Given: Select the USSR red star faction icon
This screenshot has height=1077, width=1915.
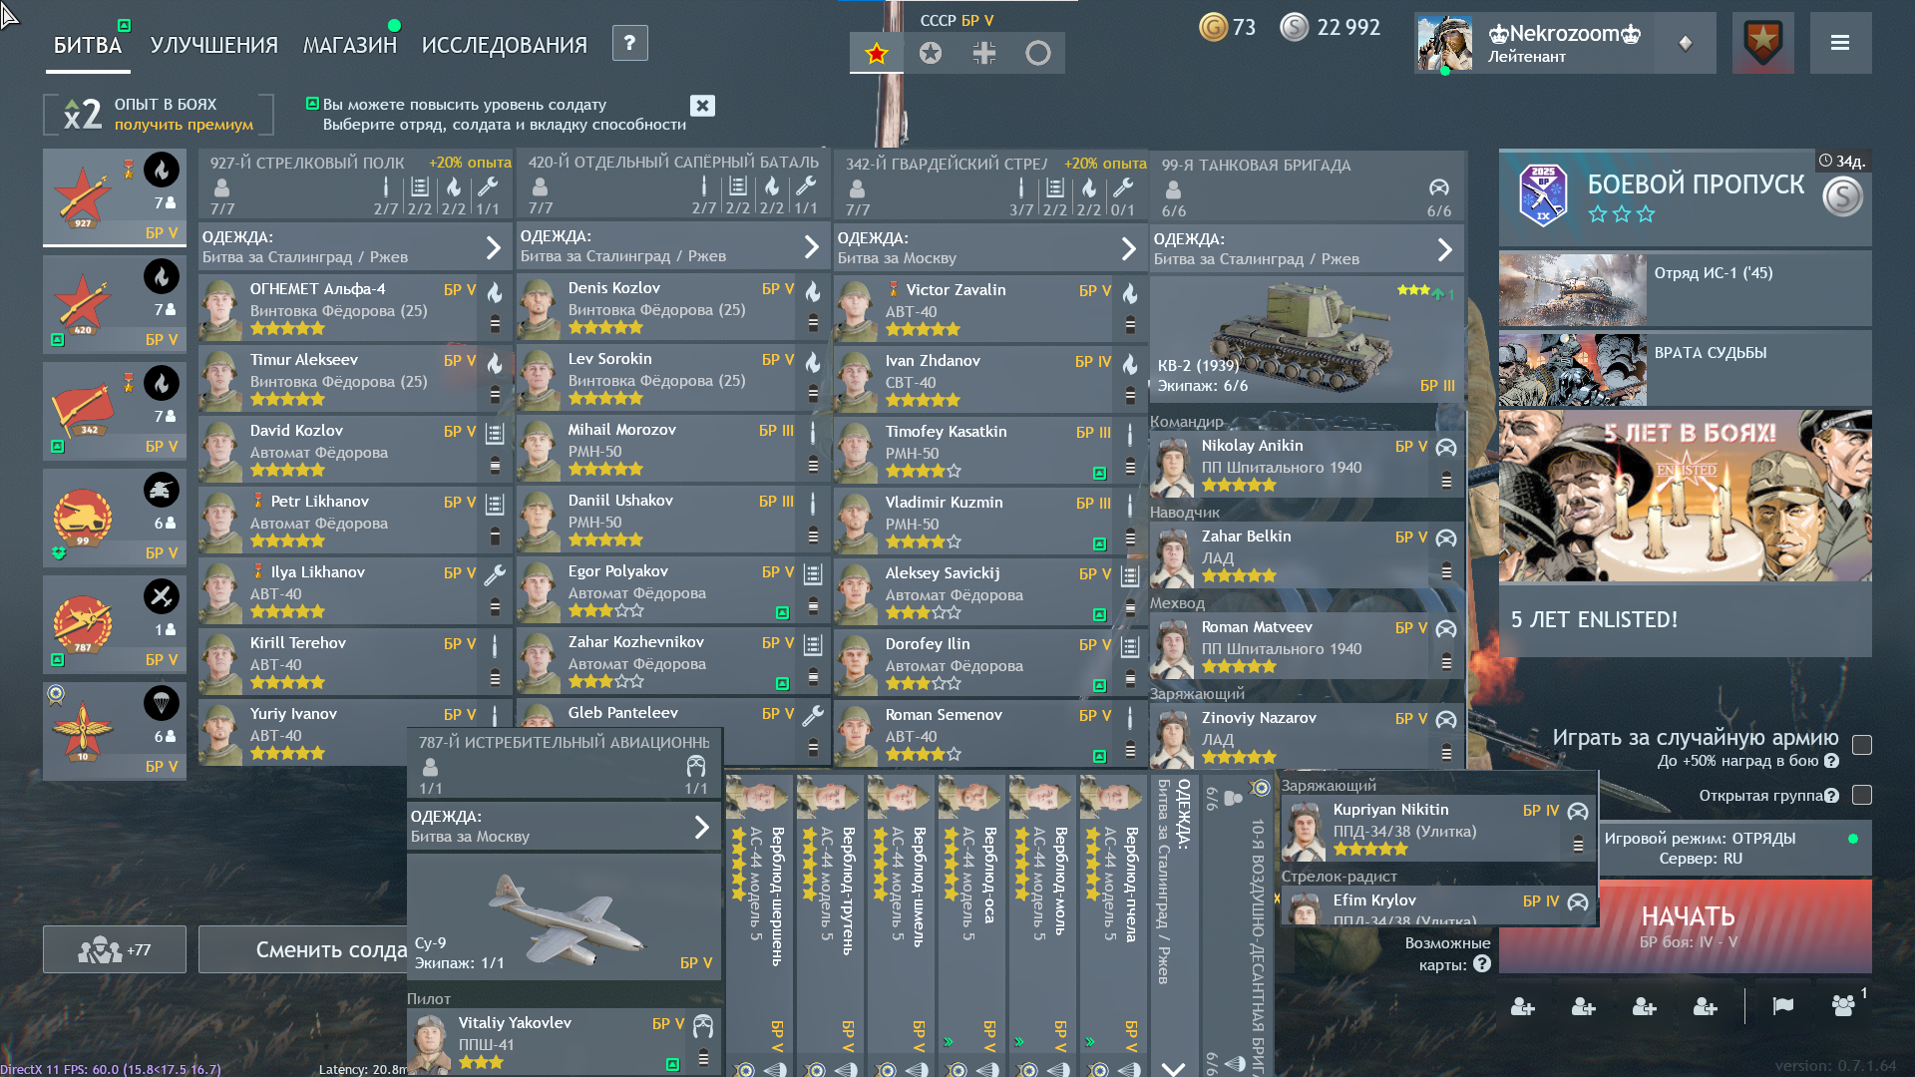Looking at the screenshot, I should point(877,53).
